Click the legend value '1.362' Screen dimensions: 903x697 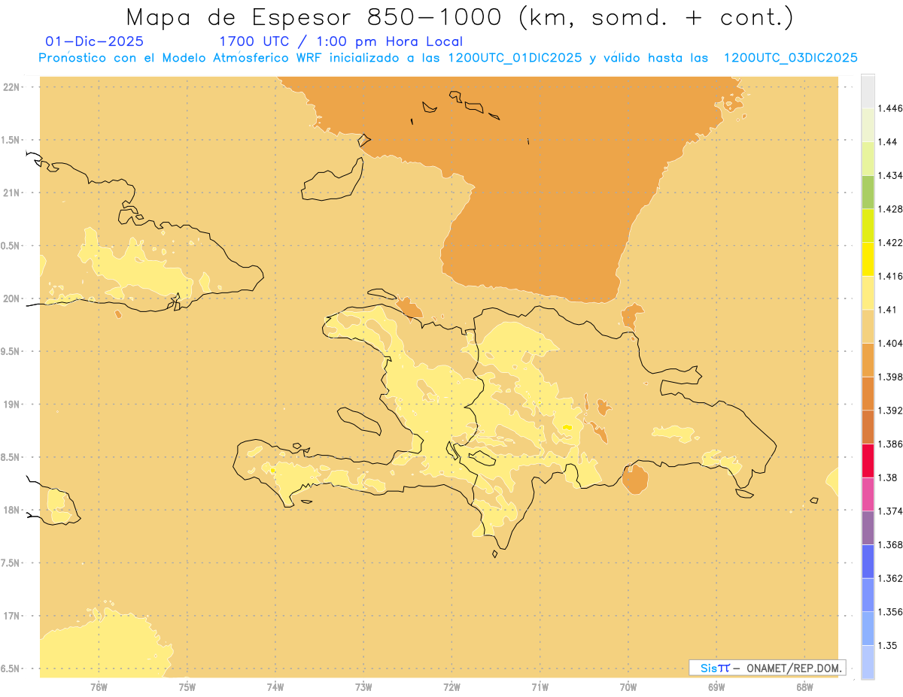click(x=890, y=578)
